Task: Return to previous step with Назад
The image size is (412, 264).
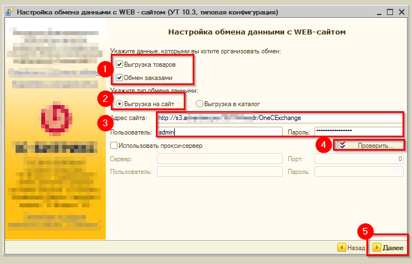Action: click(352, 247)
